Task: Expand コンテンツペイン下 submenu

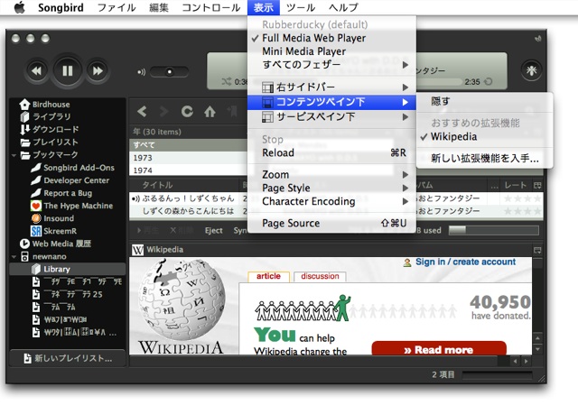Action: (x=331, y=102)
